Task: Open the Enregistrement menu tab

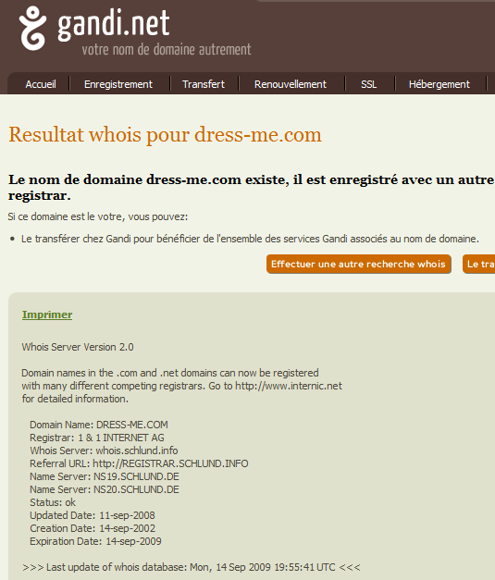Action: tap(118, 84)
